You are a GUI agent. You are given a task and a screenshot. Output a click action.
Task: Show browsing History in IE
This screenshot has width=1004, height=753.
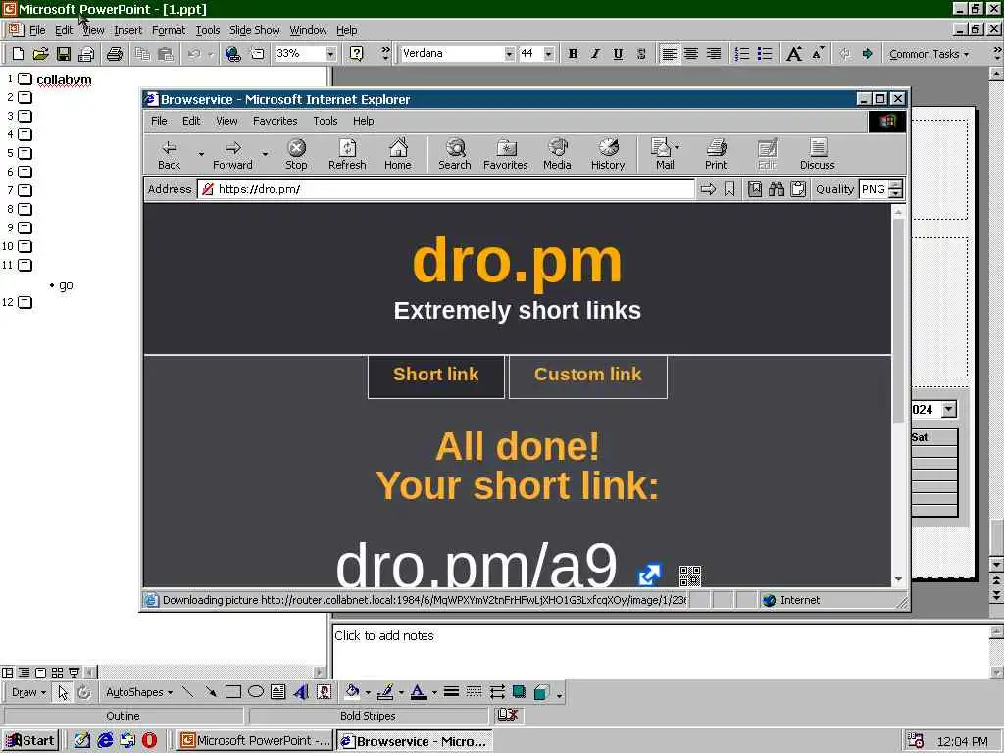(608, 154)
